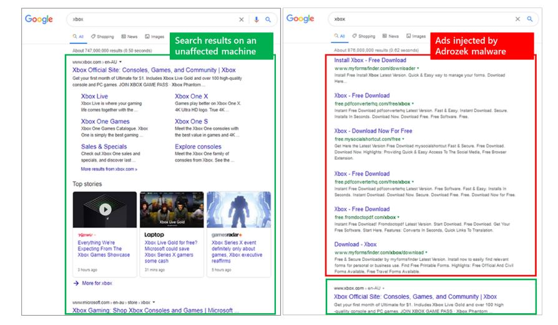Click the microphone voice search icon

pyautogui.click(x=256, y=19)
